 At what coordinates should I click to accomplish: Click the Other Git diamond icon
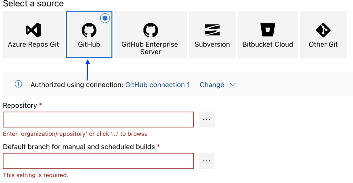(323, 30)
